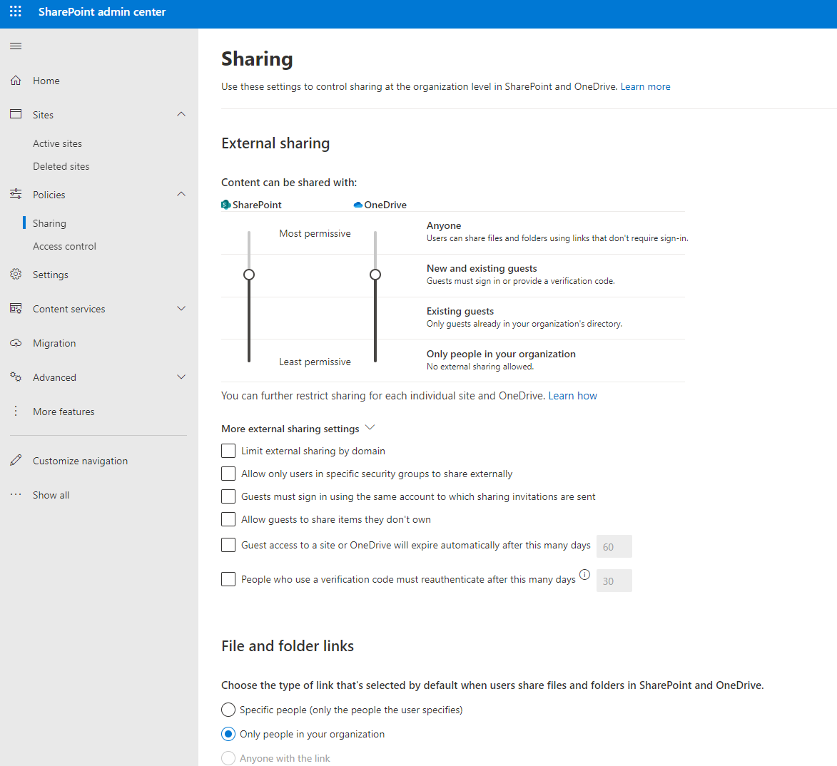The height and width of the screenshot is (766, 837).
Task: Open Settings in the sidebar
Action: (51, 275)
